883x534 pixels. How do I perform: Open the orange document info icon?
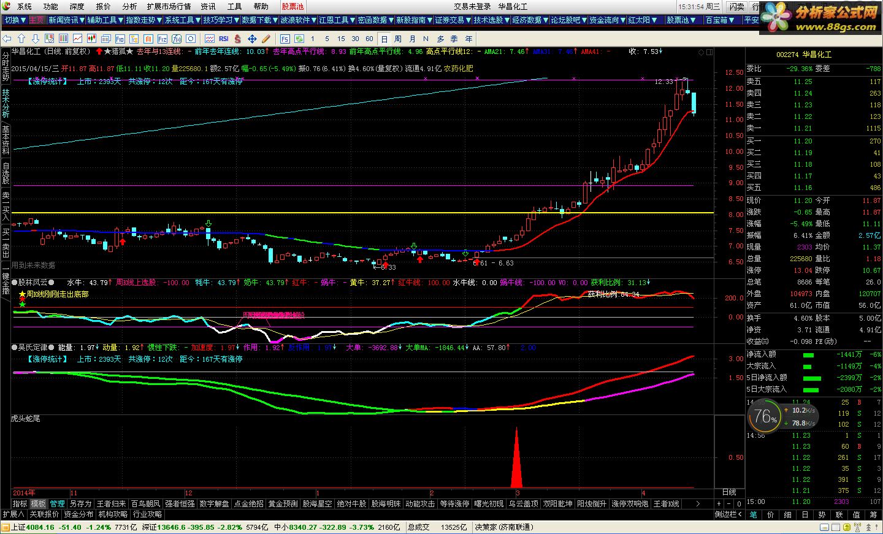coord(148,39)
